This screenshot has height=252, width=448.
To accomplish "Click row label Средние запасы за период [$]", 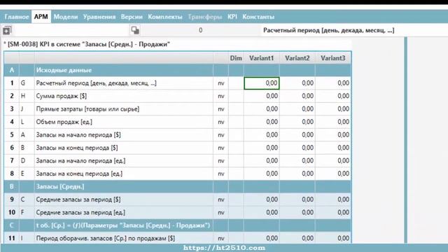I will 78,199.
